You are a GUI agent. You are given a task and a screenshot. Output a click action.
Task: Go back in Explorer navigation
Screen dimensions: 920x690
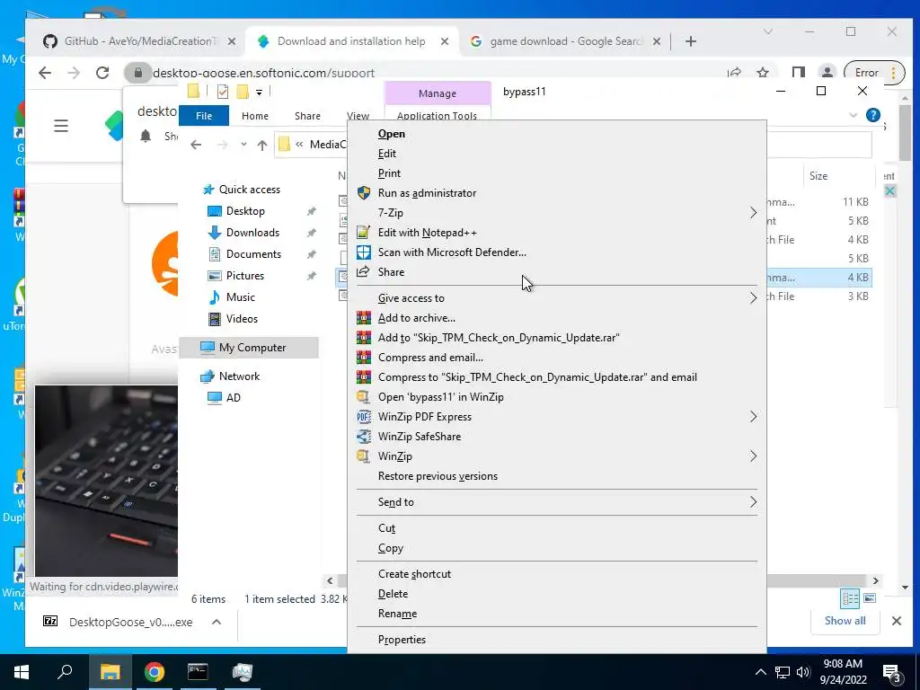tap(196, 145)
